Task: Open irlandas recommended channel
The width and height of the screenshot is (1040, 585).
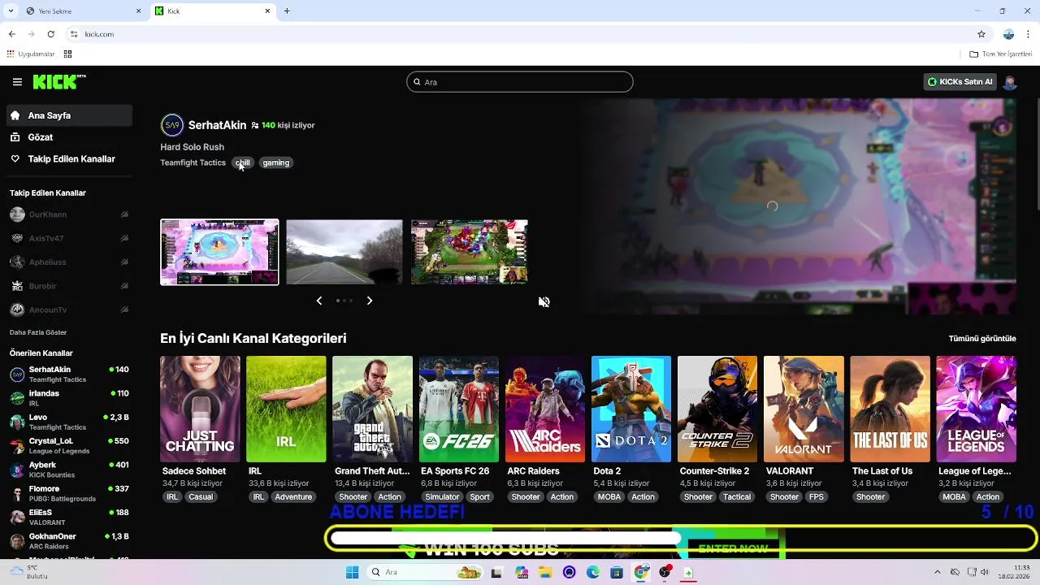Action: [x=69, y=397]
